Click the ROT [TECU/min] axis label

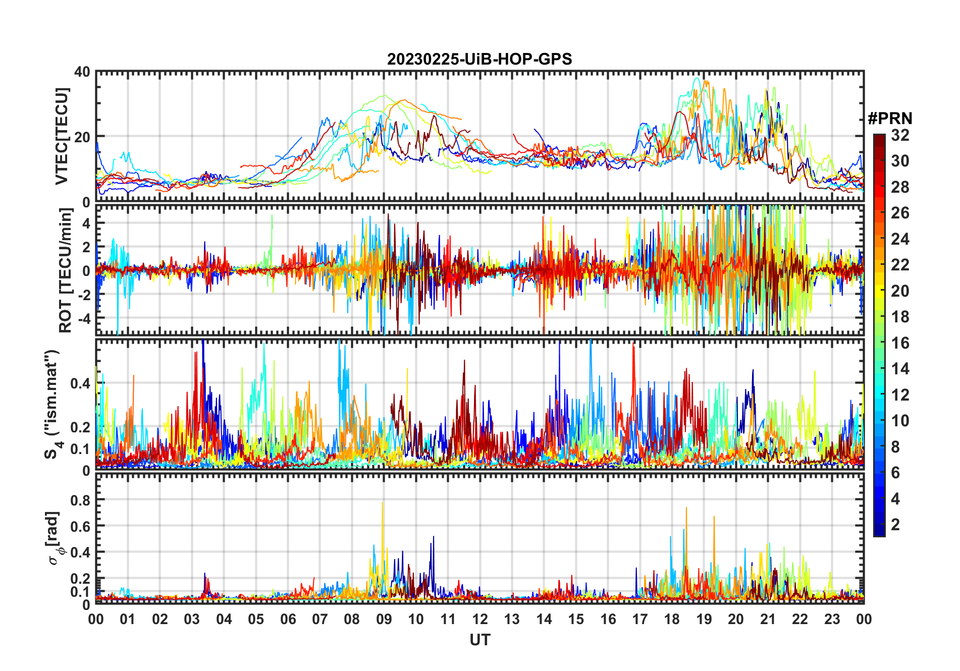point(66,270)
